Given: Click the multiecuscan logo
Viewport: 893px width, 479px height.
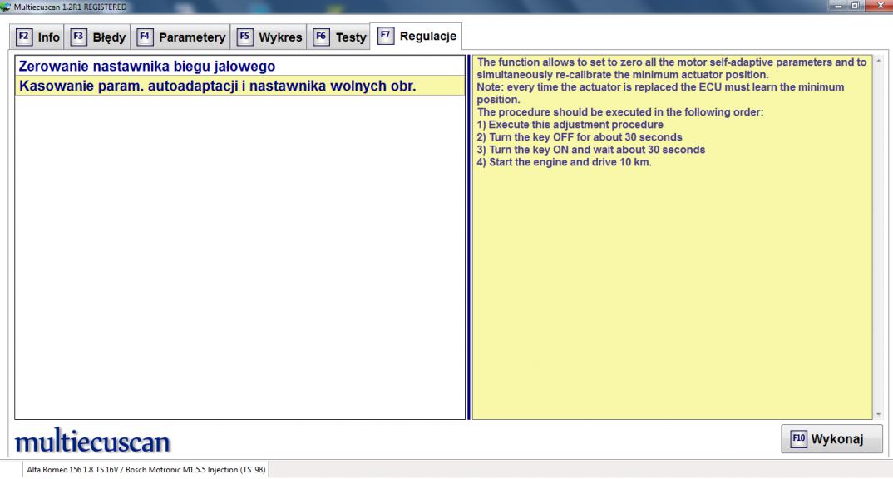Looking at the screenshot, I should coord(92,441).
